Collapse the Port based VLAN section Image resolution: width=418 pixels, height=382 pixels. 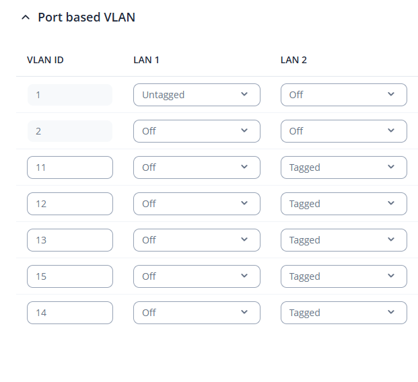pos(26,17)
